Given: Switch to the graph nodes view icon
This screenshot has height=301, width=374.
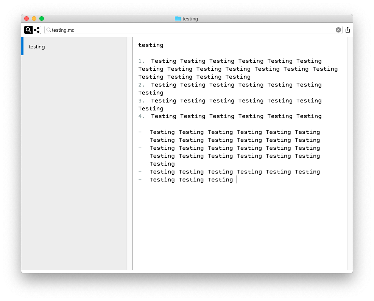Looking at the screenshot, I should (37, 30).
